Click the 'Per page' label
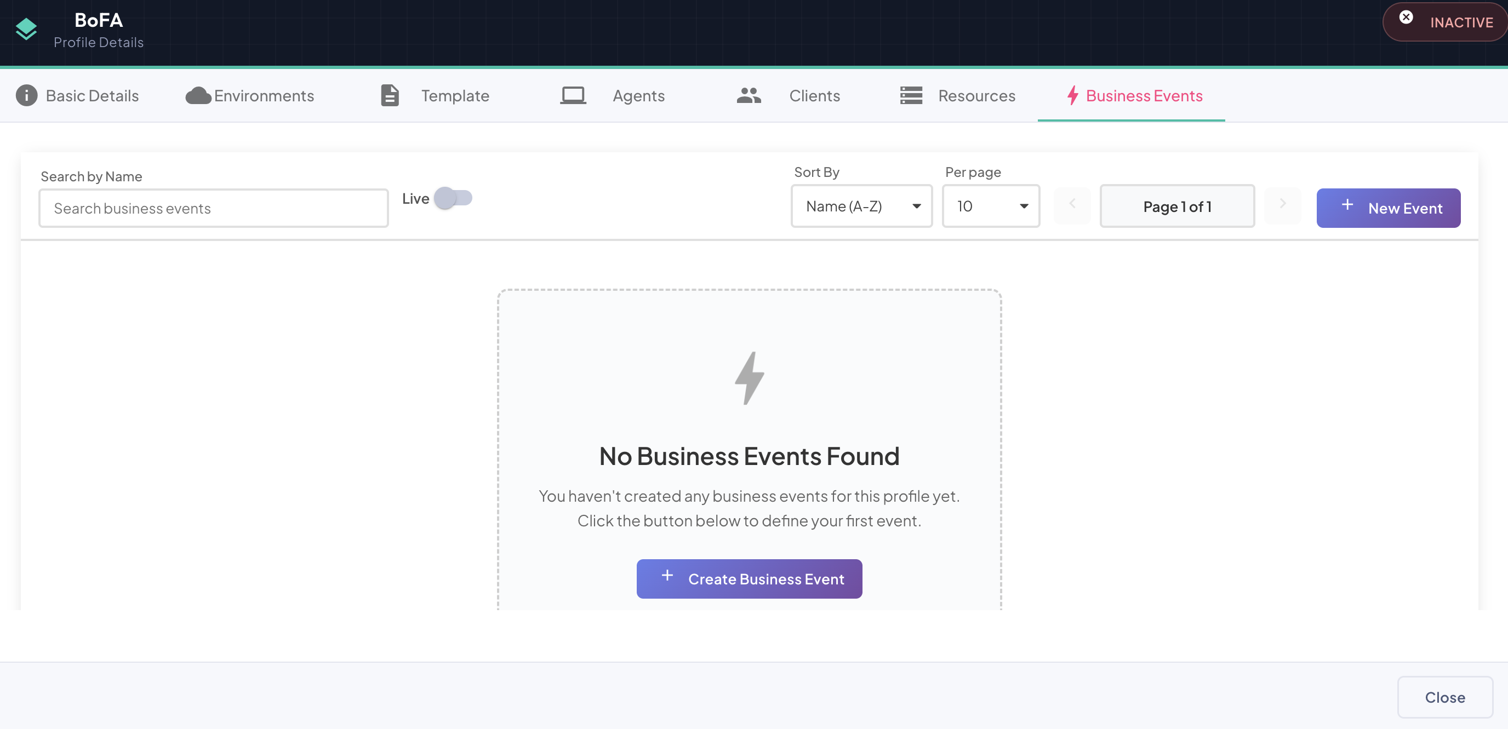The height and width of the screenshot is (729, 1508). click(973, 172)
